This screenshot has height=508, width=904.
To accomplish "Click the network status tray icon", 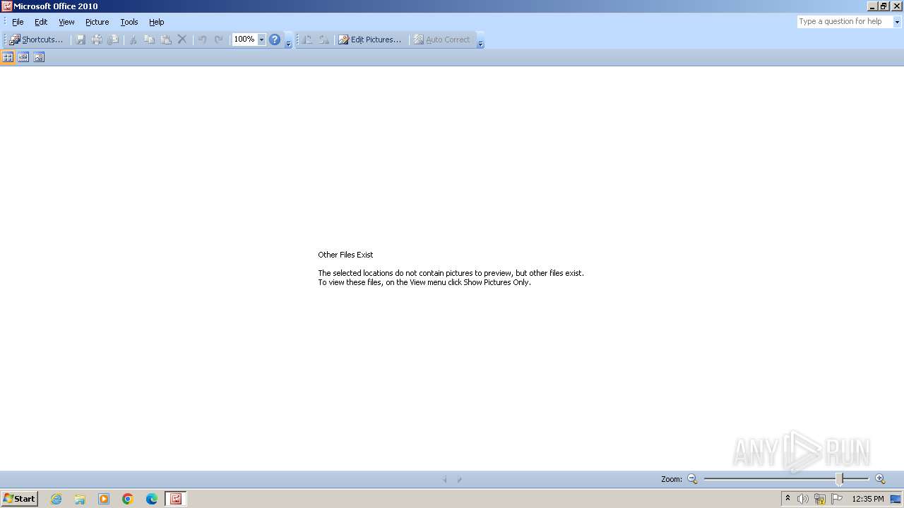I will 820,499.
